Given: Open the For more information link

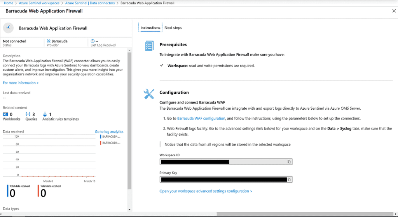Looking at the screenshot, I should point(21,83).
